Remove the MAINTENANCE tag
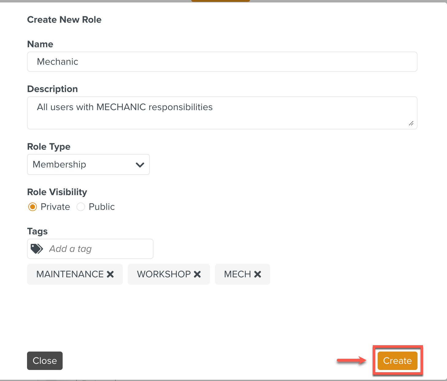The image size is (447, 381). tap(110, 274)
